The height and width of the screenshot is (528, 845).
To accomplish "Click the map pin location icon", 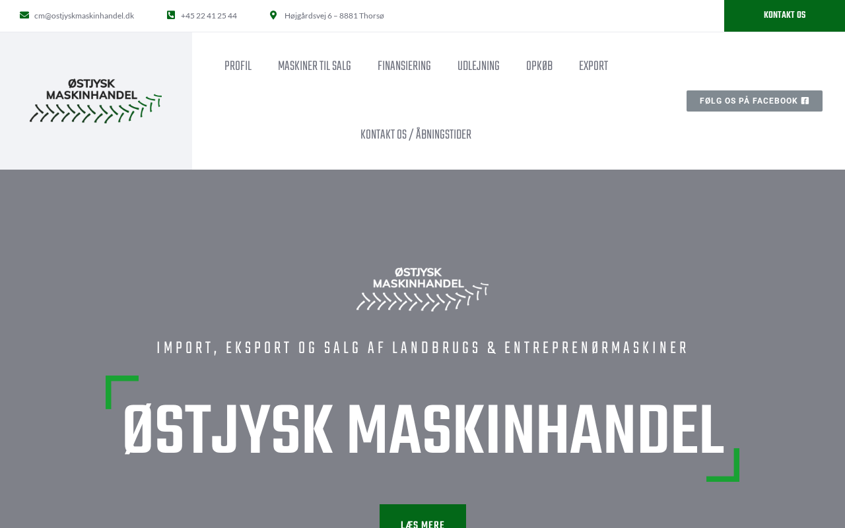I will tap(273, 15).
